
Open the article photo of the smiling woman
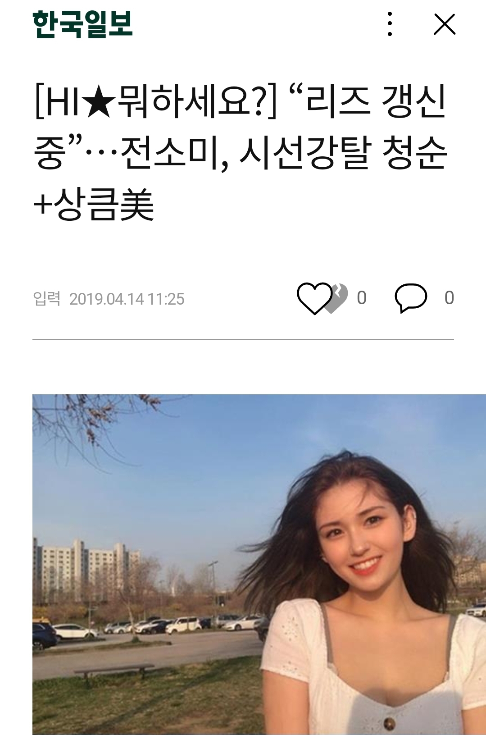click(x=259, y=564)
